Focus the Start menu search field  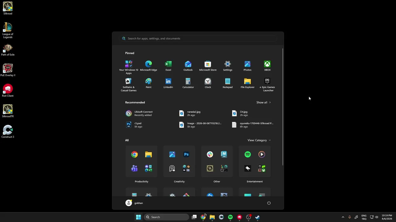pos(198,39)
